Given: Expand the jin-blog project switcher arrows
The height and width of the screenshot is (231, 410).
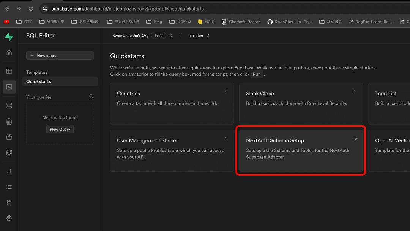Looking at the screenshot, I should point(208,36).
